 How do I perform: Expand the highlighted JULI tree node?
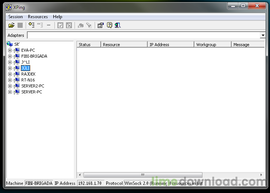tap(10, 68)
